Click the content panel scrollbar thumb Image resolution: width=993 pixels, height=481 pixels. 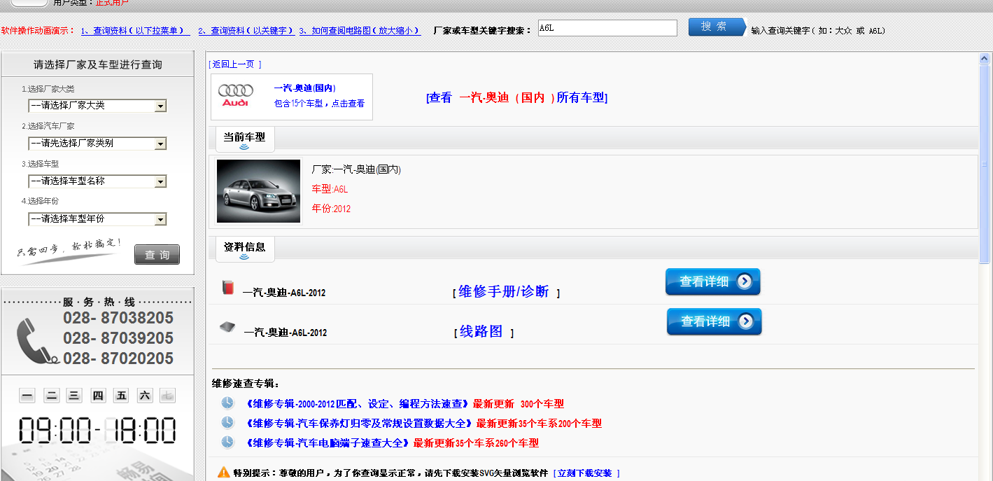click(984, 164)
